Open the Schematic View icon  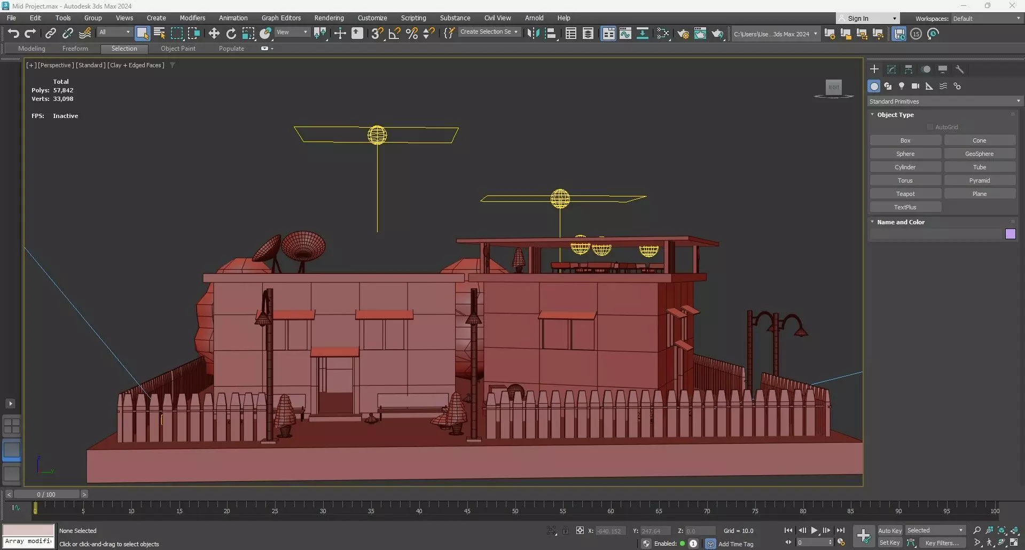click(642, 34)
